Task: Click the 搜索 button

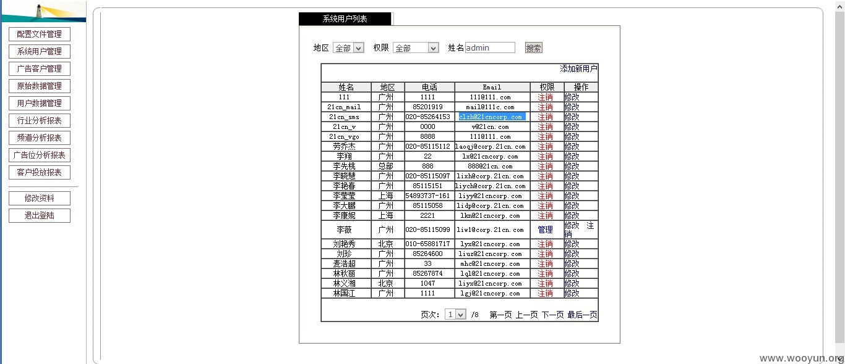Action: pos(534,48)
